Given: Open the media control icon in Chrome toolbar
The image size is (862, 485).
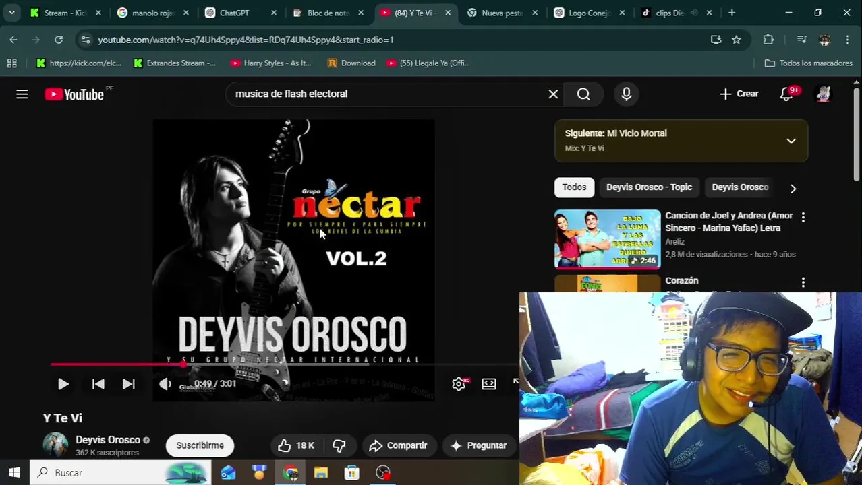Looking at the screenshot, I should pos(801,40).
